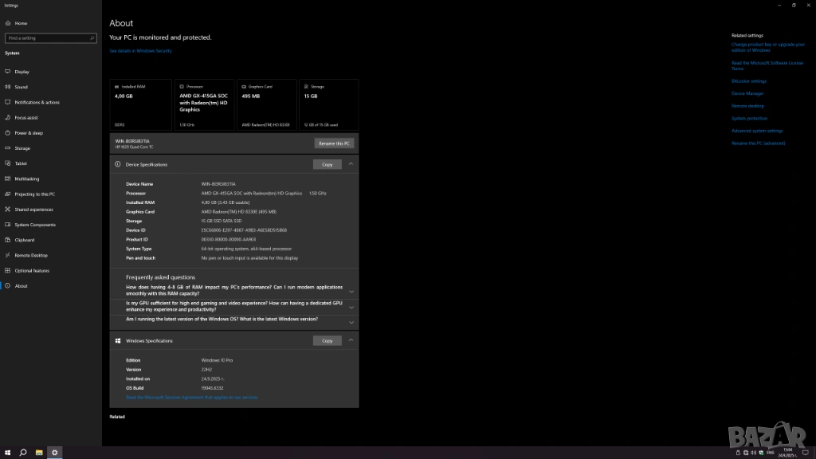Go to Settings Home
The image size is (816, 459).
(x=20, y=23)
